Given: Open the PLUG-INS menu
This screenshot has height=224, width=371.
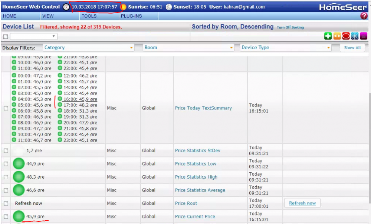Looking at the screenshot, I should [130, 16].
